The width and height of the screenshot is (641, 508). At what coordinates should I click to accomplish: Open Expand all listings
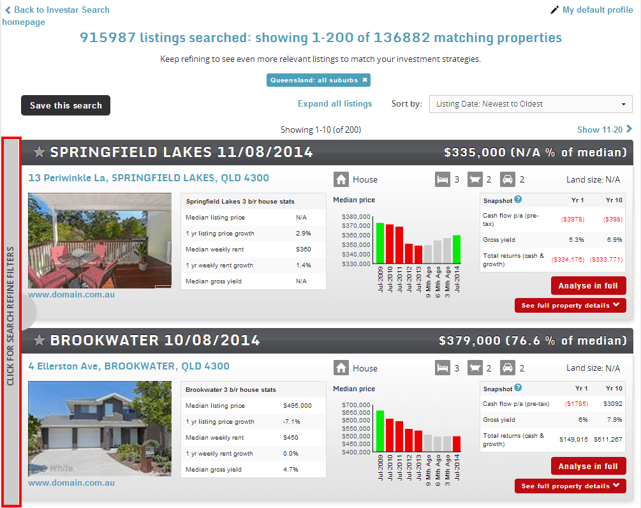click(335, 103)
